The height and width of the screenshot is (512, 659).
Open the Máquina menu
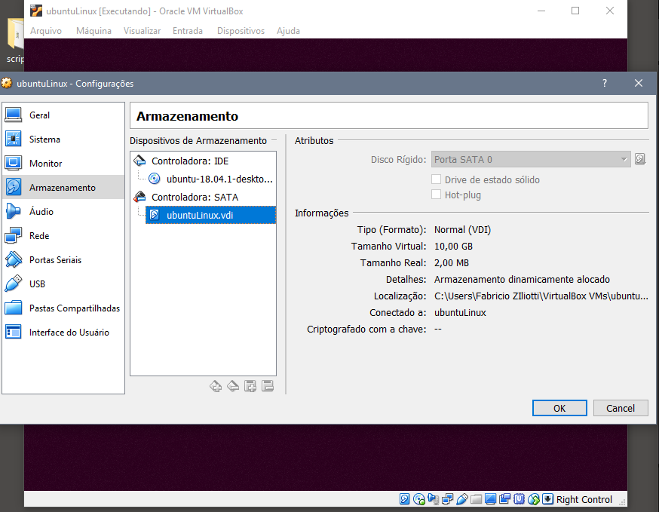pyautogui.click(x=93, y=31)
